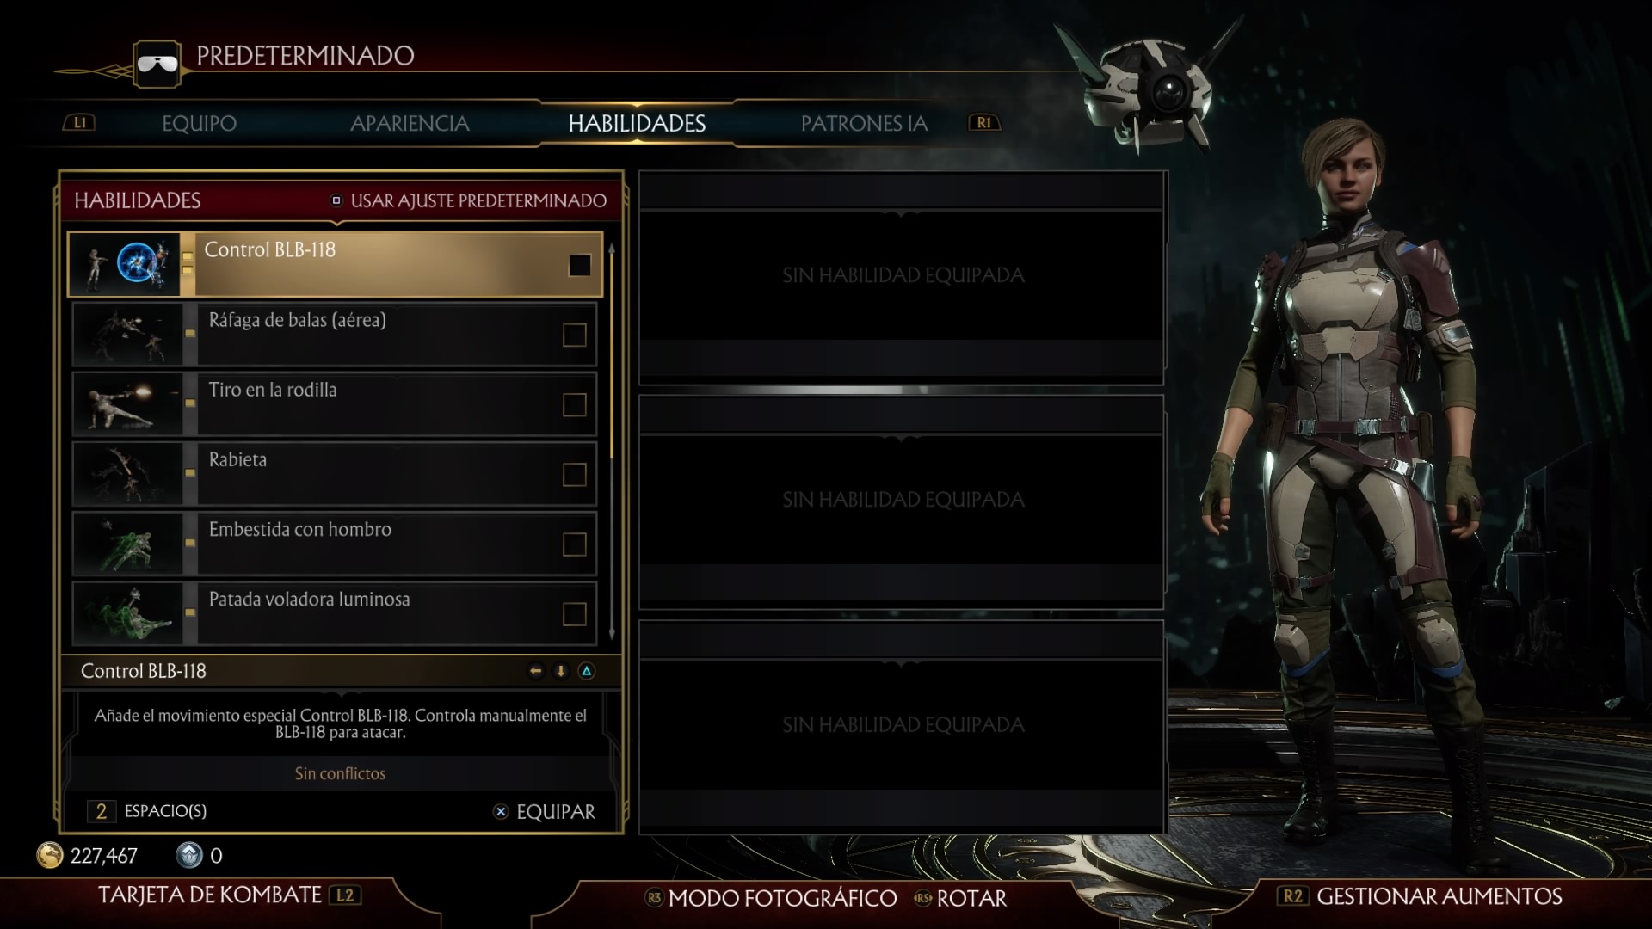Viewport: 1652px width, 929px height.
Task: Click the L1 shoulder button icon
Action: point(79,123)
